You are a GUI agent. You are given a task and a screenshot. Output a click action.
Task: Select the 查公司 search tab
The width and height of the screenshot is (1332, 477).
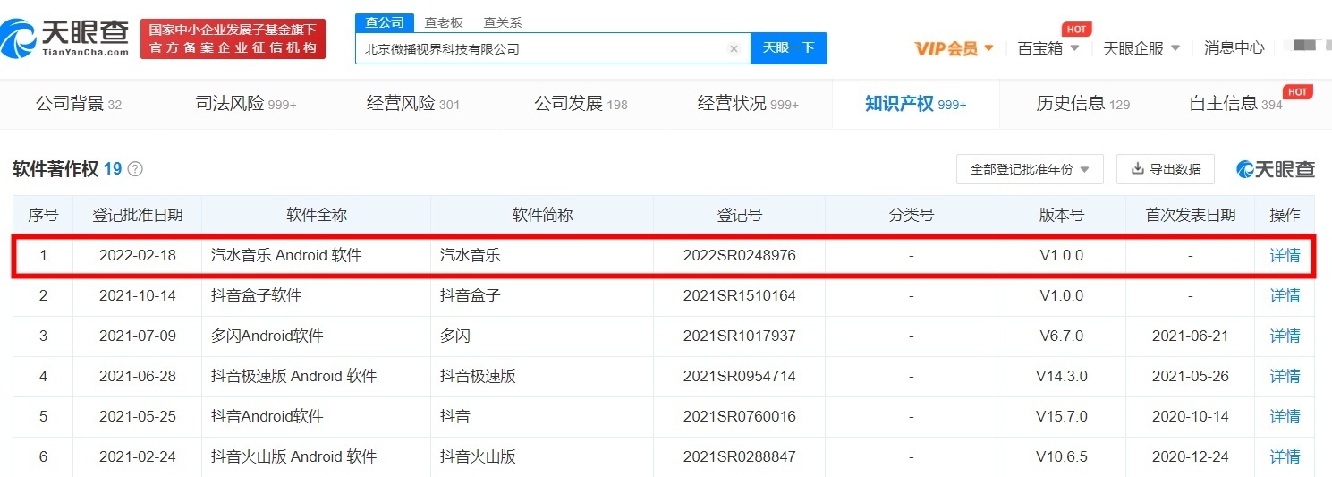point(385,22)
